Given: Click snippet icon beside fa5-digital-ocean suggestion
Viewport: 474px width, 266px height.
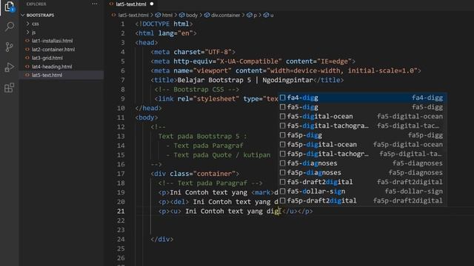Looking at the screenshot, I should pyautogui.click(x=283, y=116).
